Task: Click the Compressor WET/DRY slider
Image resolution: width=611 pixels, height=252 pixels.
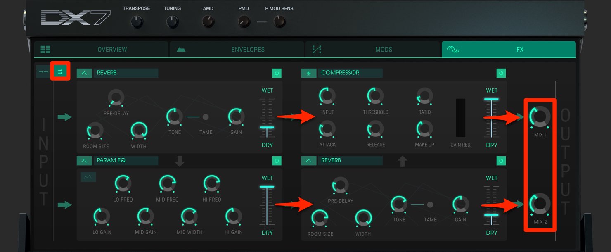Action: [491, 118]
